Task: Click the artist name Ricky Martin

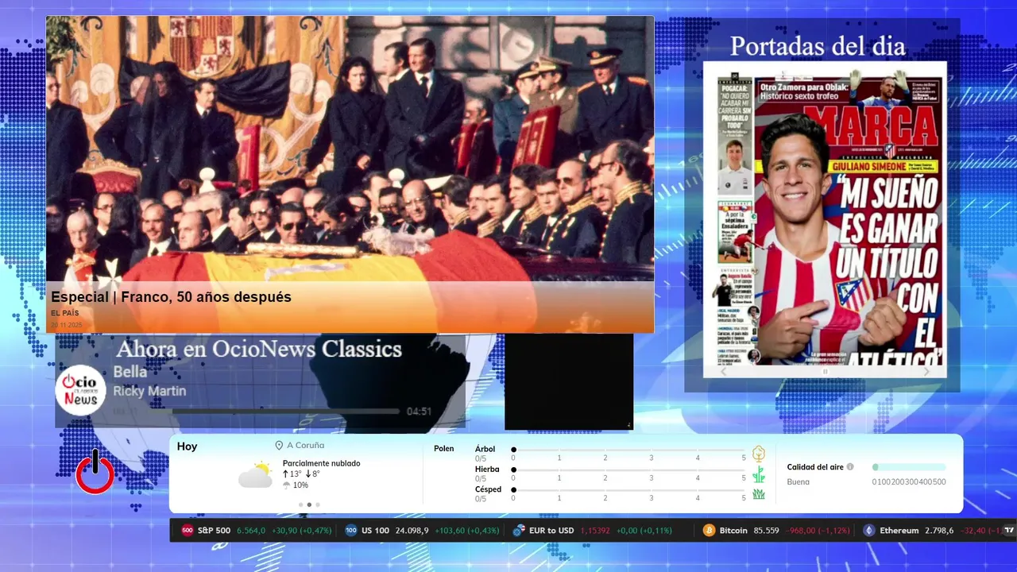Action: point(149,391)
